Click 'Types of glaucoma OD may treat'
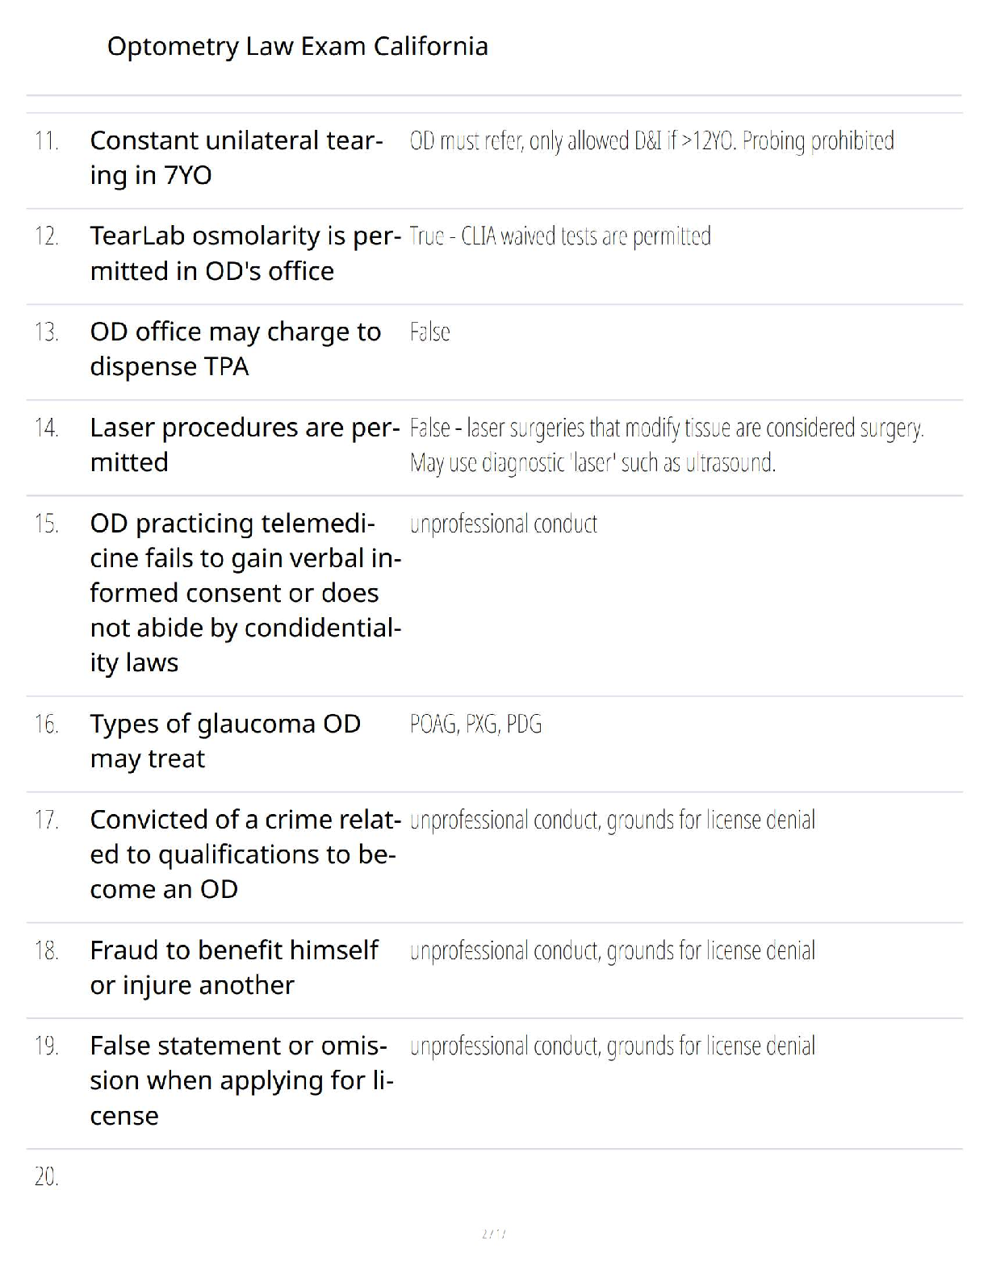This screenshot has width=988, height=1278. point(225,741)
